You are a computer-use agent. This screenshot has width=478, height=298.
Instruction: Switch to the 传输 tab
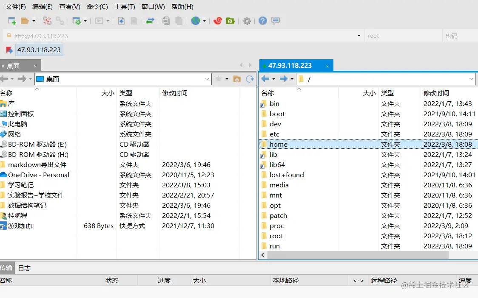point(6,267)
